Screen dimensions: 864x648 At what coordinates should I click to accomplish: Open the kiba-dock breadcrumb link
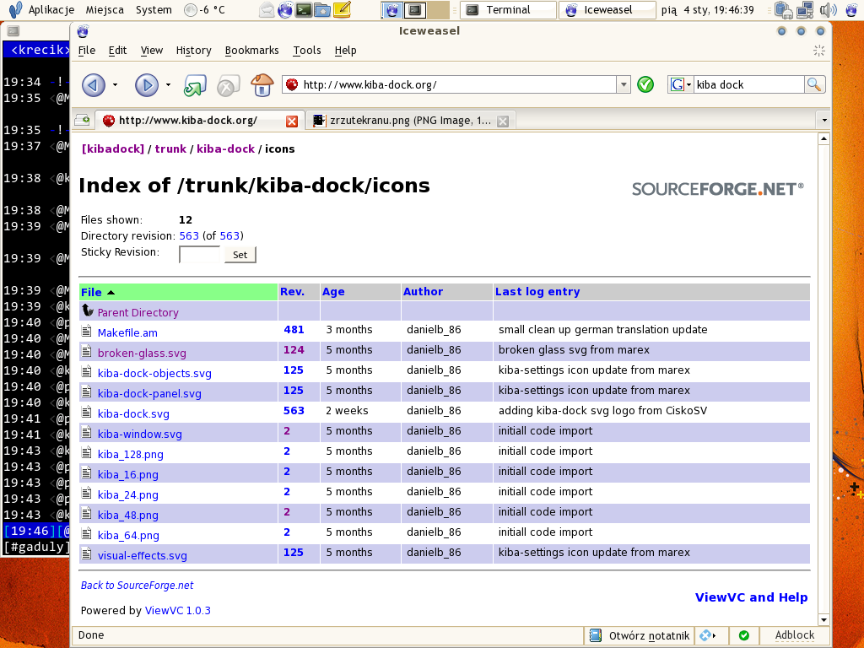[x=225, y=148]
